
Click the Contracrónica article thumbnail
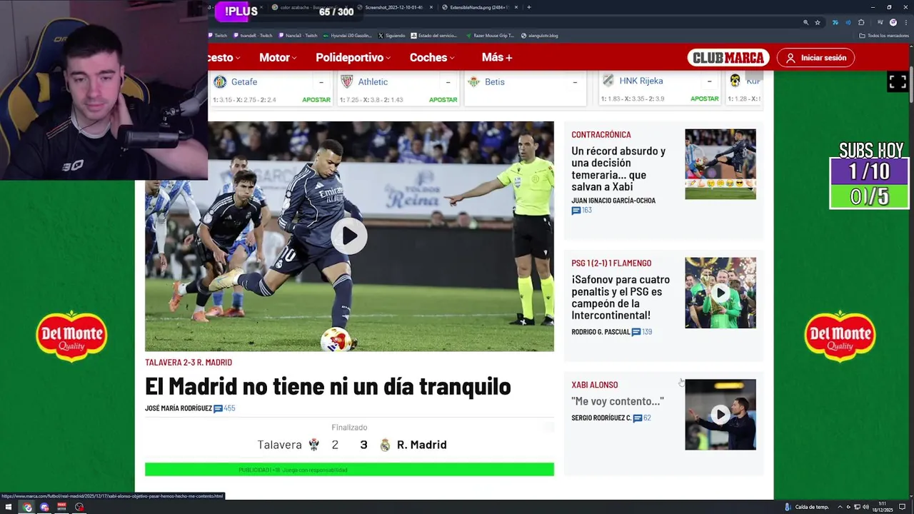(x=720, y=164)
